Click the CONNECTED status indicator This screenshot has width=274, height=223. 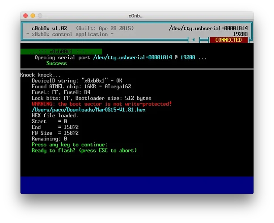pos(228,40)
